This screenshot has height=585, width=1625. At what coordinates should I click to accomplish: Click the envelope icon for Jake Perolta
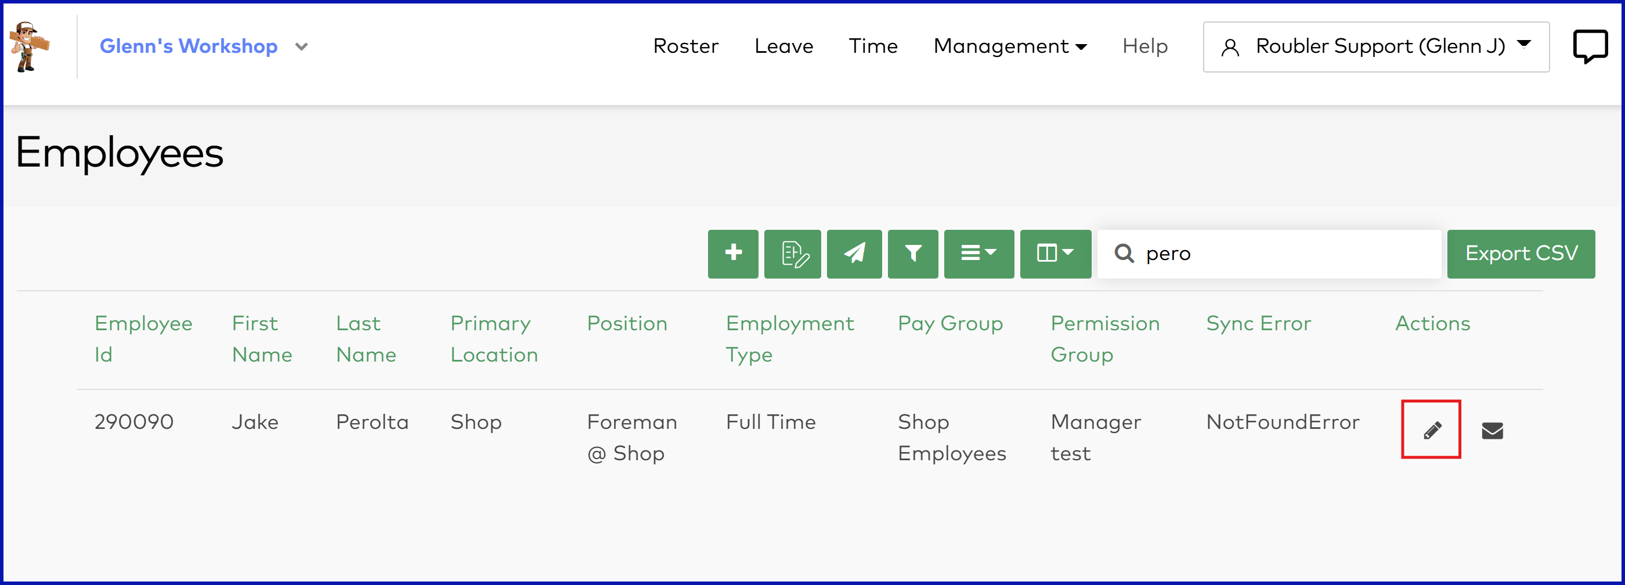[1492, 431]
